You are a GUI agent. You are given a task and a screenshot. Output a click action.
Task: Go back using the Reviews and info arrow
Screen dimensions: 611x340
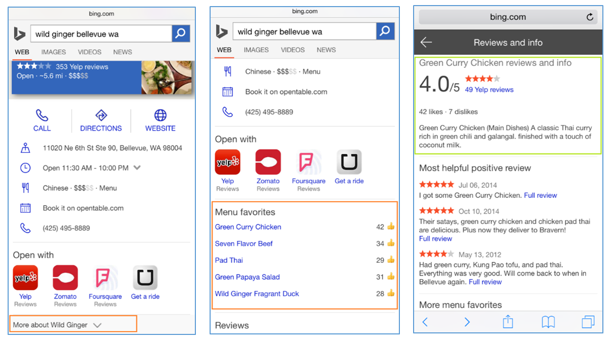(426, 43)
